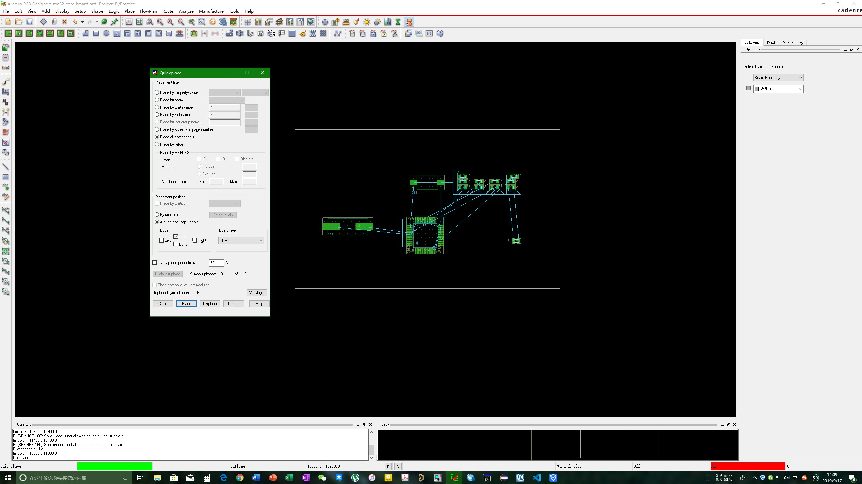Viewport: 862px width, 484px height.
Task: Click the Show Element info icon
Action: coord(325,22)
